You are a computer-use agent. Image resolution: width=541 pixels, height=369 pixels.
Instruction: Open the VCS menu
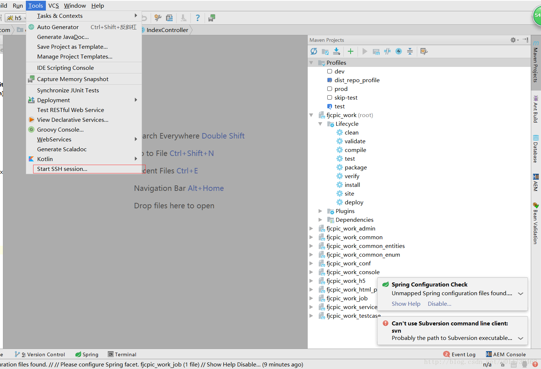coord(54,5)
